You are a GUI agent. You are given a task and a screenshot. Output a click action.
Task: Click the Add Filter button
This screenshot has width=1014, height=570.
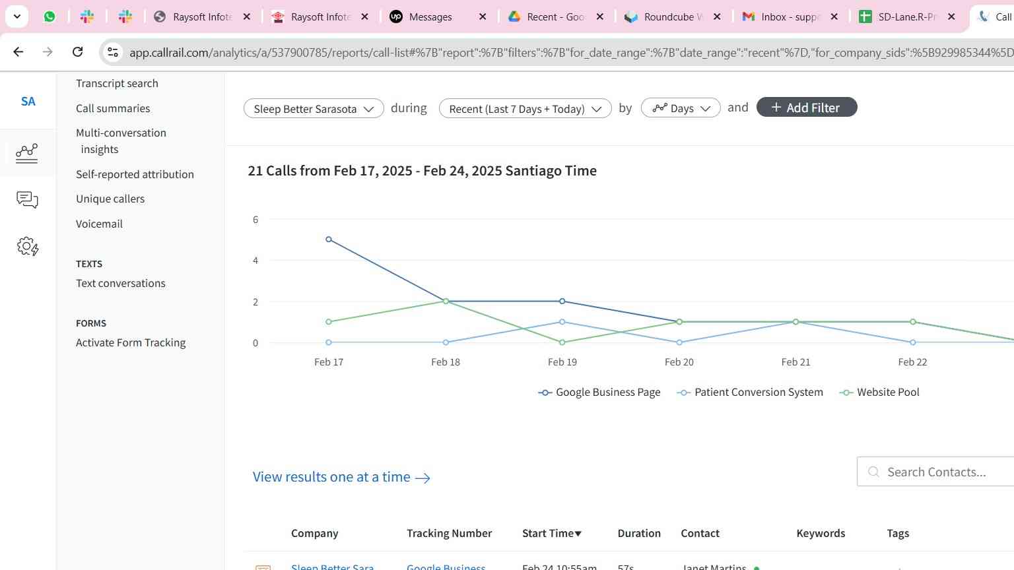coord(807,108)
